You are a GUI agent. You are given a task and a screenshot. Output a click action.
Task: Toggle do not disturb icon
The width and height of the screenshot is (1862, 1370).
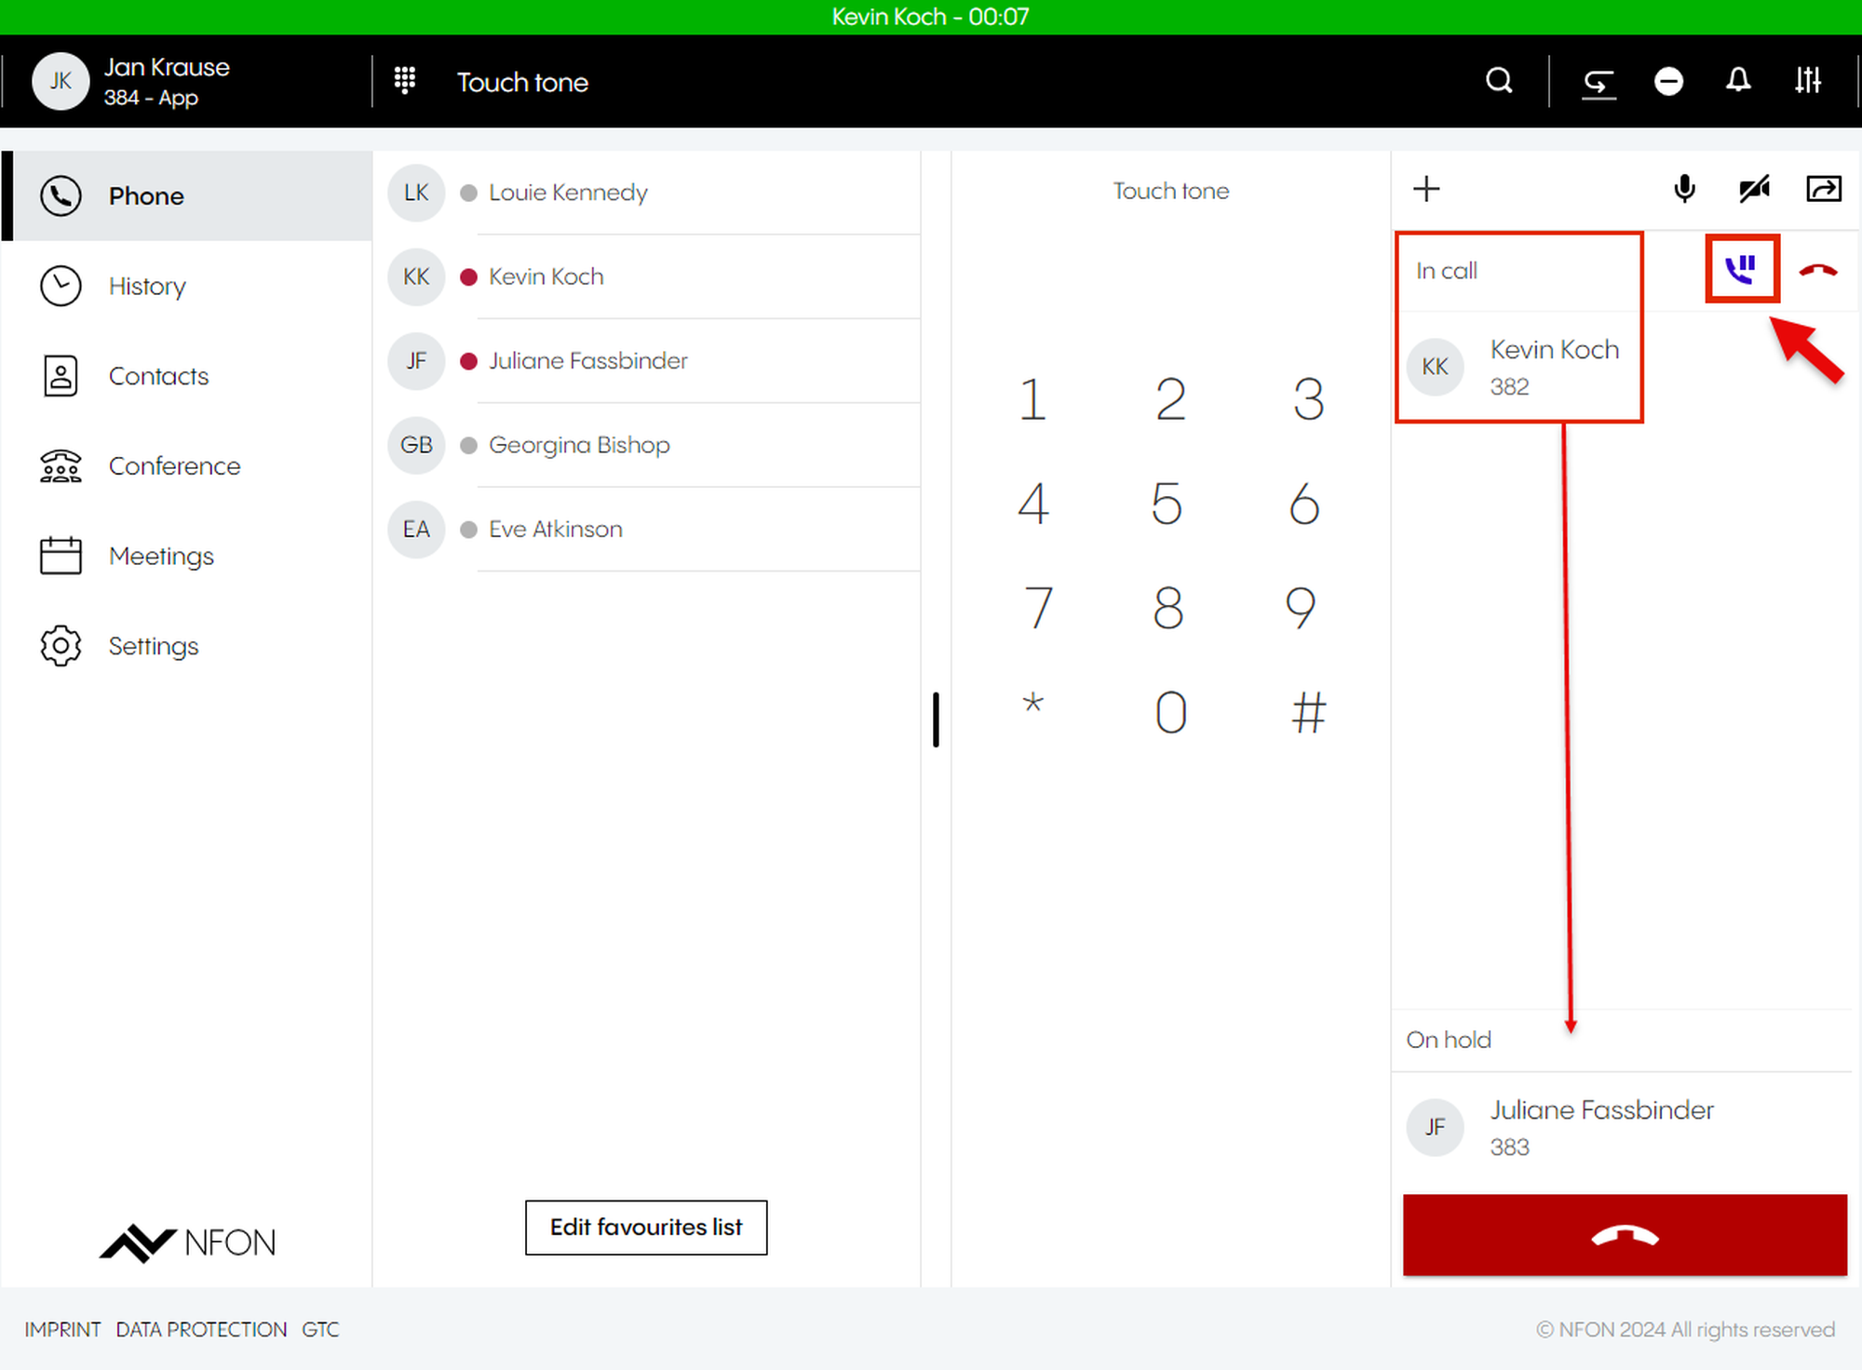point(1668,82)
